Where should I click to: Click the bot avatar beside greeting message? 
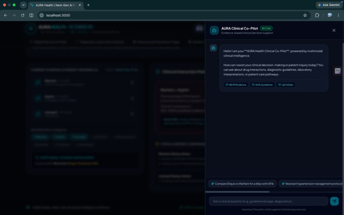(x=213, y=48)
